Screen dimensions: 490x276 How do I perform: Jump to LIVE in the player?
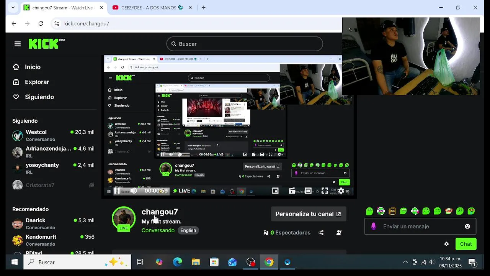coord(181,191)
